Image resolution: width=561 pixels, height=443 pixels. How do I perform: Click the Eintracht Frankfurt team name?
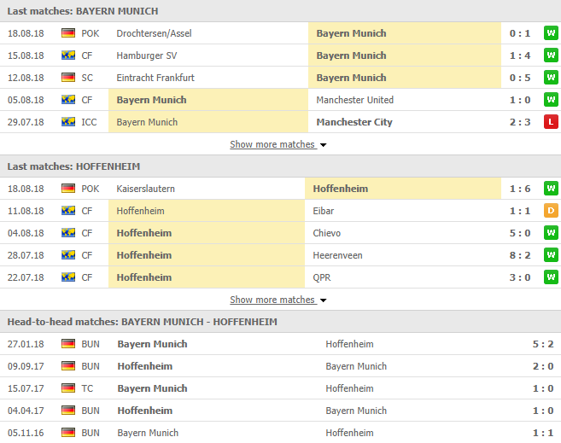155,78
